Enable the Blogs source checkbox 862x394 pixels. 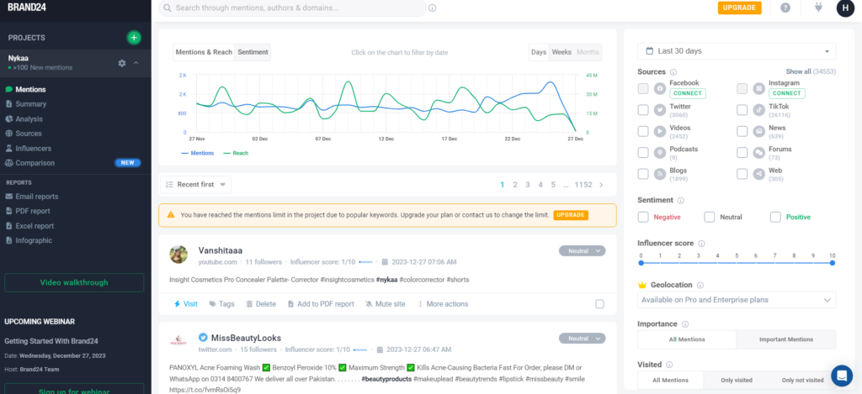[642, 174]
